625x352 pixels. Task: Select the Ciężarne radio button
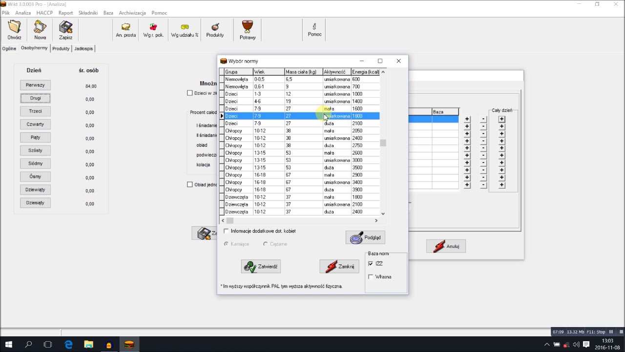266,244
